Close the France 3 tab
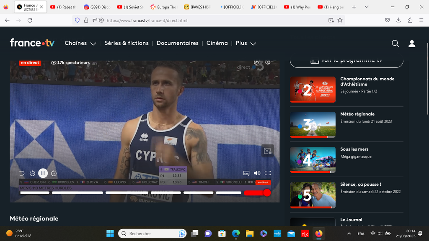Viewport: 429px width, 241px height. pyautogui.click(x=41, y=7)
